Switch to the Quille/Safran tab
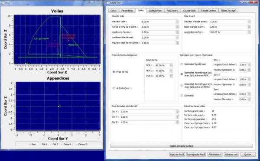Image resolution: width=260 pixels, height=161 pixels. [x=155, y=10]
